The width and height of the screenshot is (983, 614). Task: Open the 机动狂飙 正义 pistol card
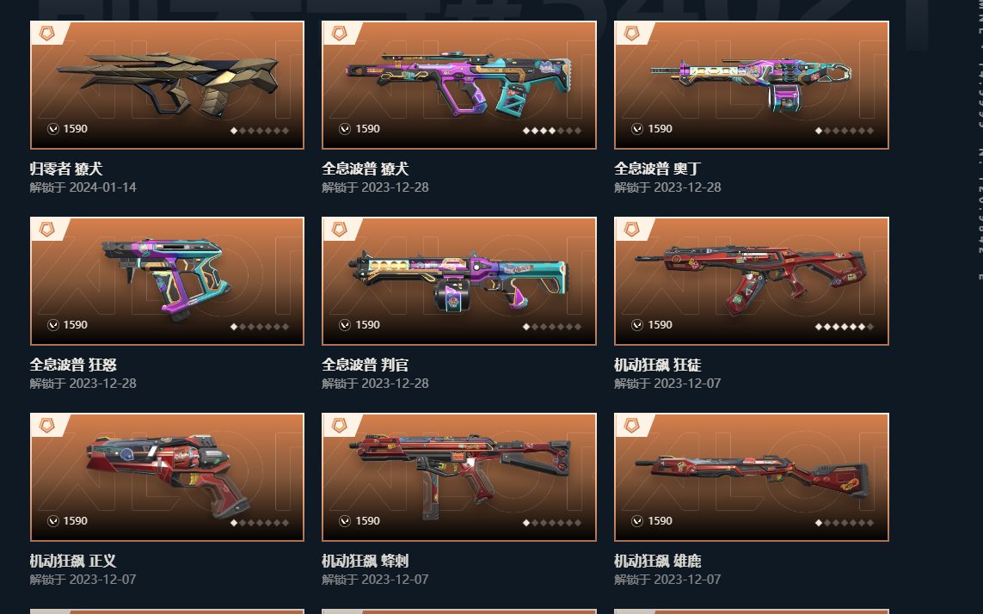tap(167, 477)
